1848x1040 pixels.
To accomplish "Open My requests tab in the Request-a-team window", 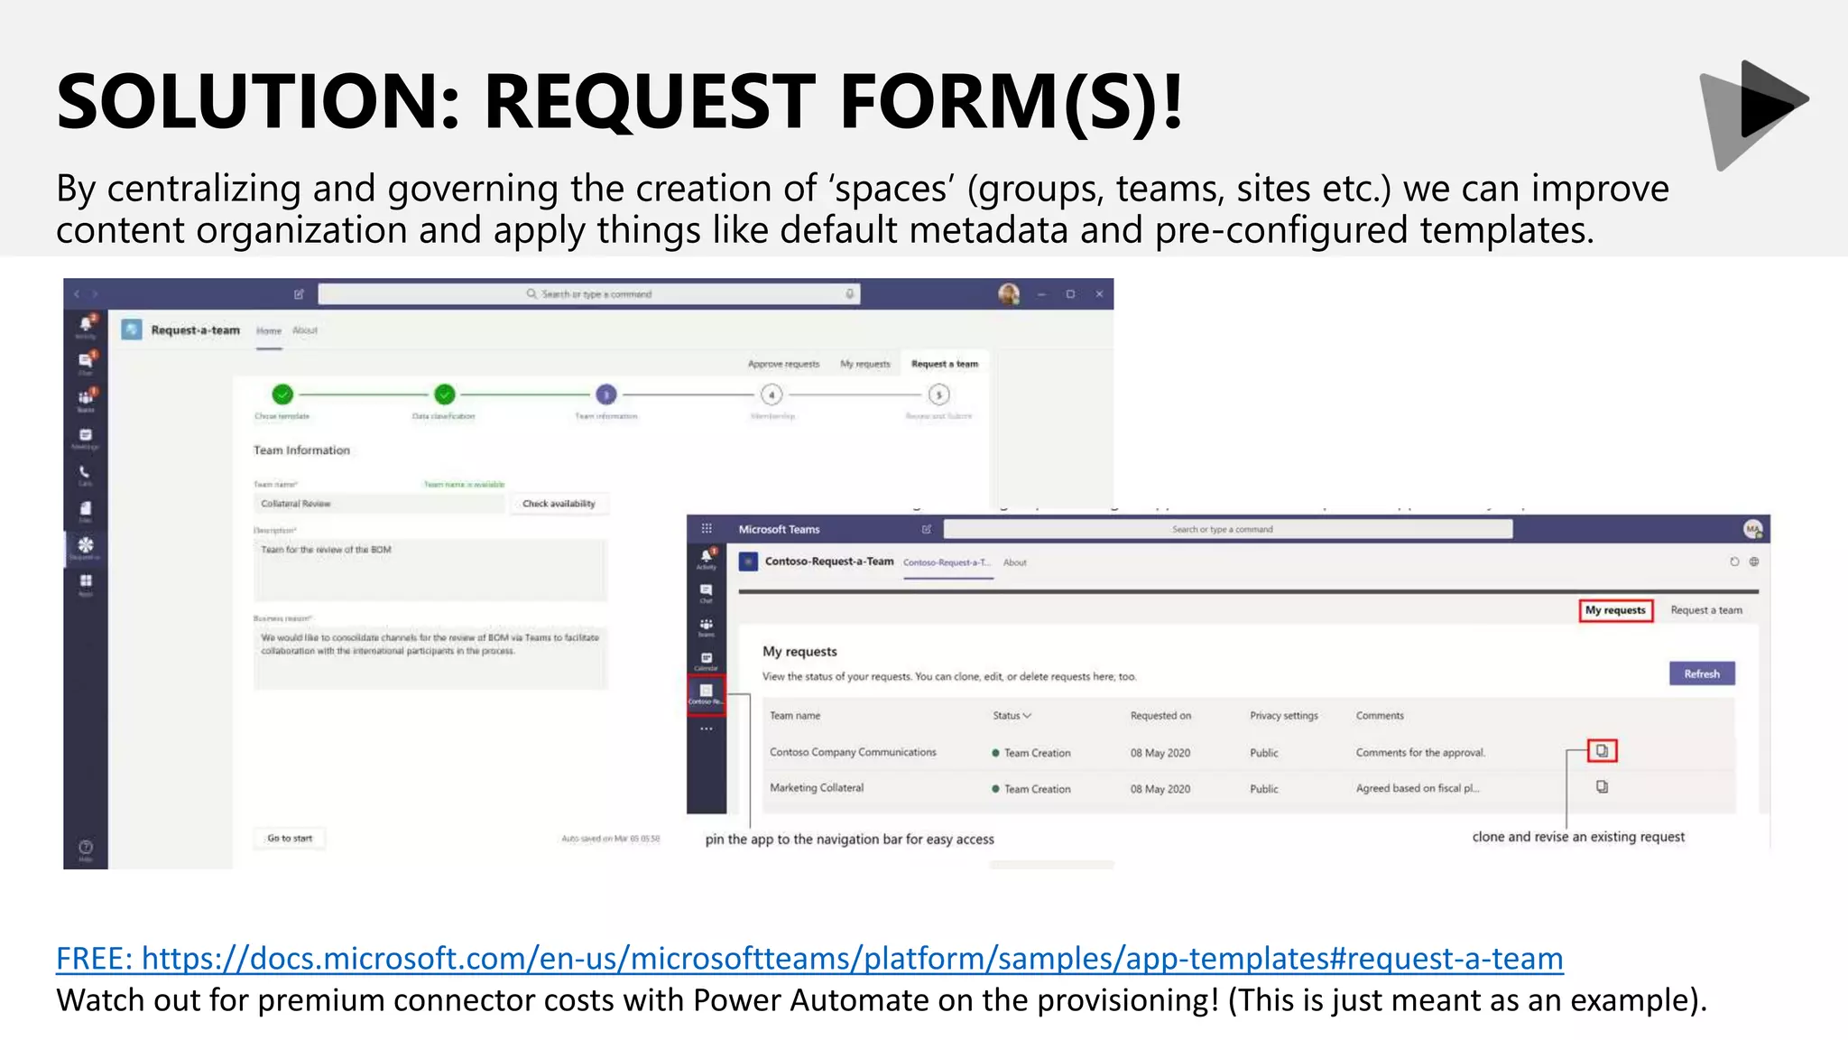I will coord(864,364).
